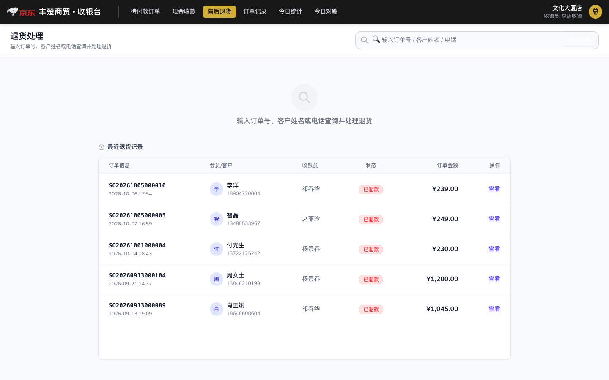Click the avatar badge for 智磊
609x380 pixels.
tap(217, 219)
